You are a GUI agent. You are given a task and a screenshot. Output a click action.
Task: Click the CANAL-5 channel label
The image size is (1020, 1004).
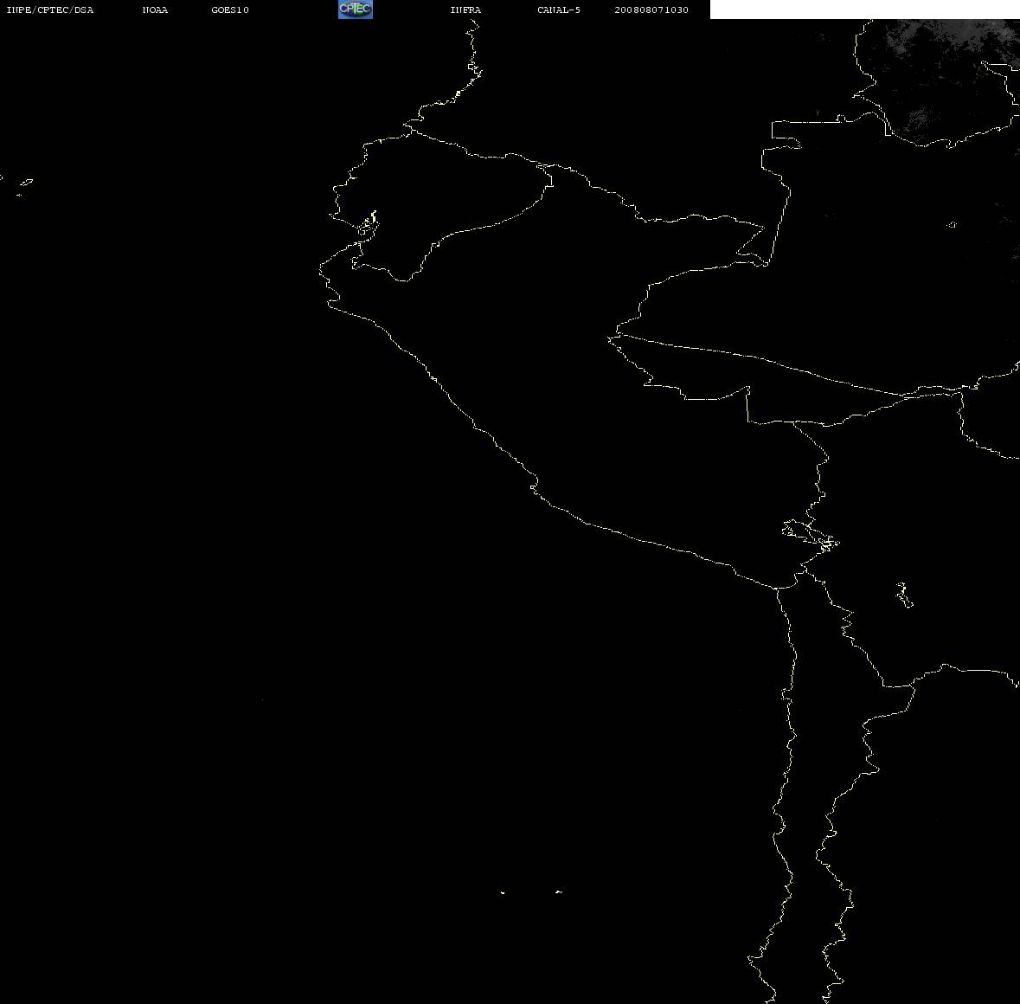point(559,10)
